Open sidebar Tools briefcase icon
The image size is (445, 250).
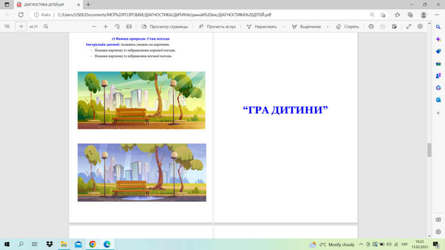(x=438, y=63)
